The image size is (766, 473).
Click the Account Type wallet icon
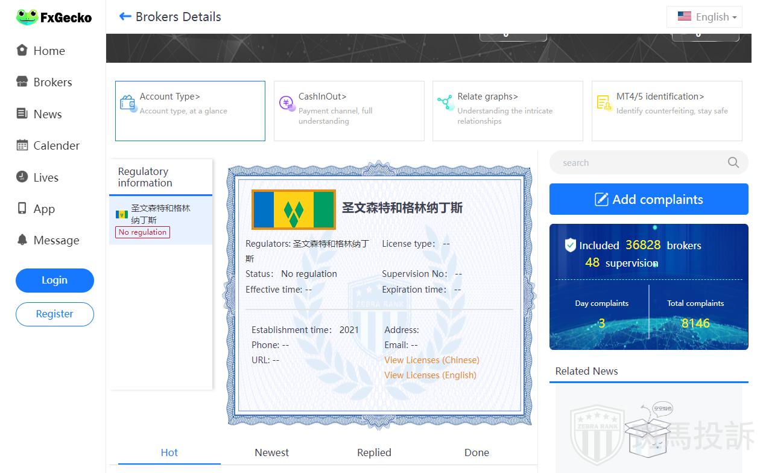[128, 103]
